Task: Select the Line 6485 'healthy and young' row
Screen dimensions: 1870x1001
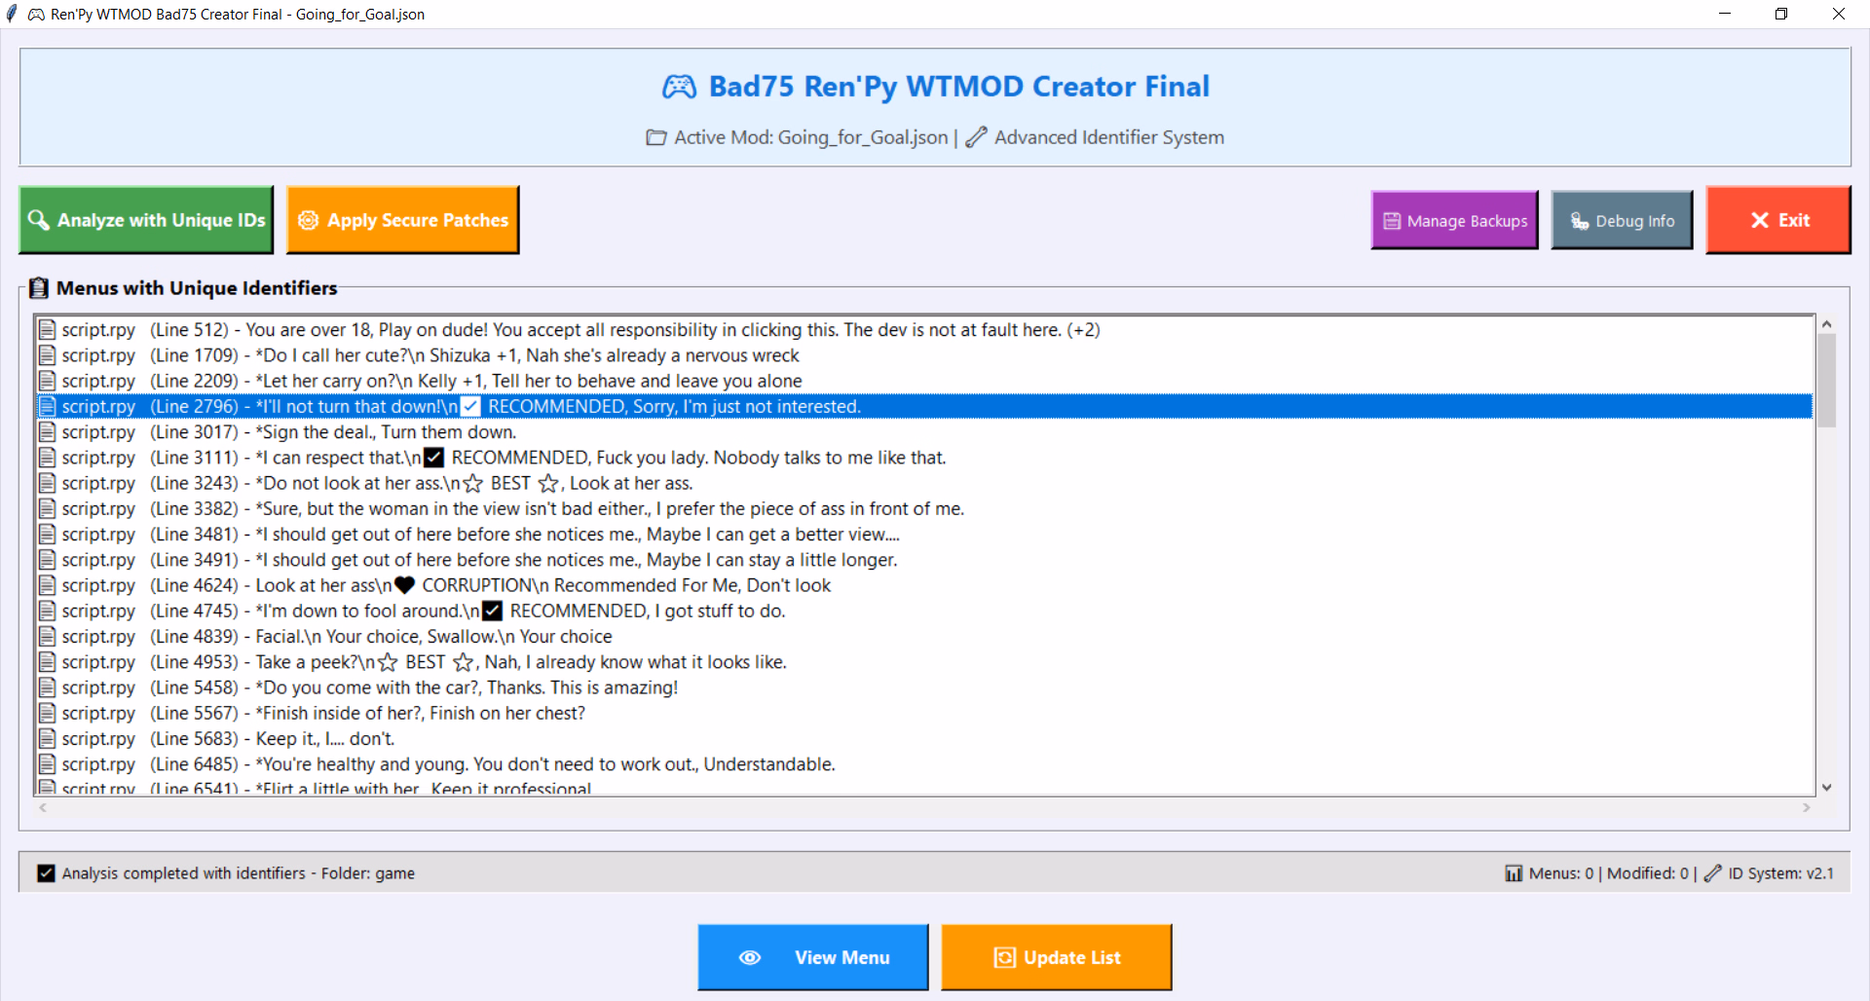Action: coord(923,764)
